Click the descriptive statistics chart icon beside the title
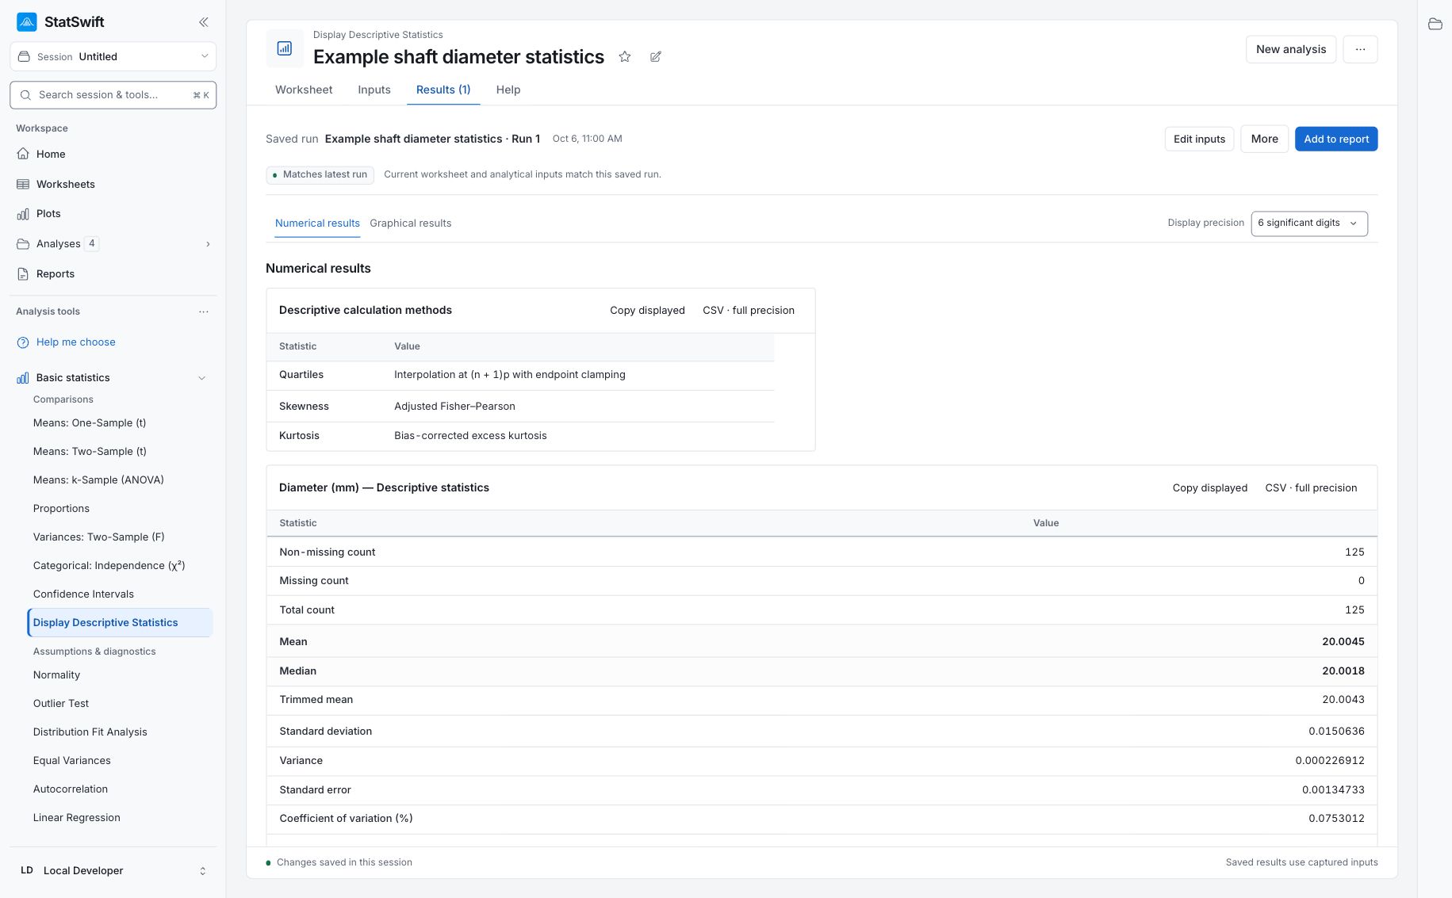This screenshot has width=1452, height=898. pos(285,48)
